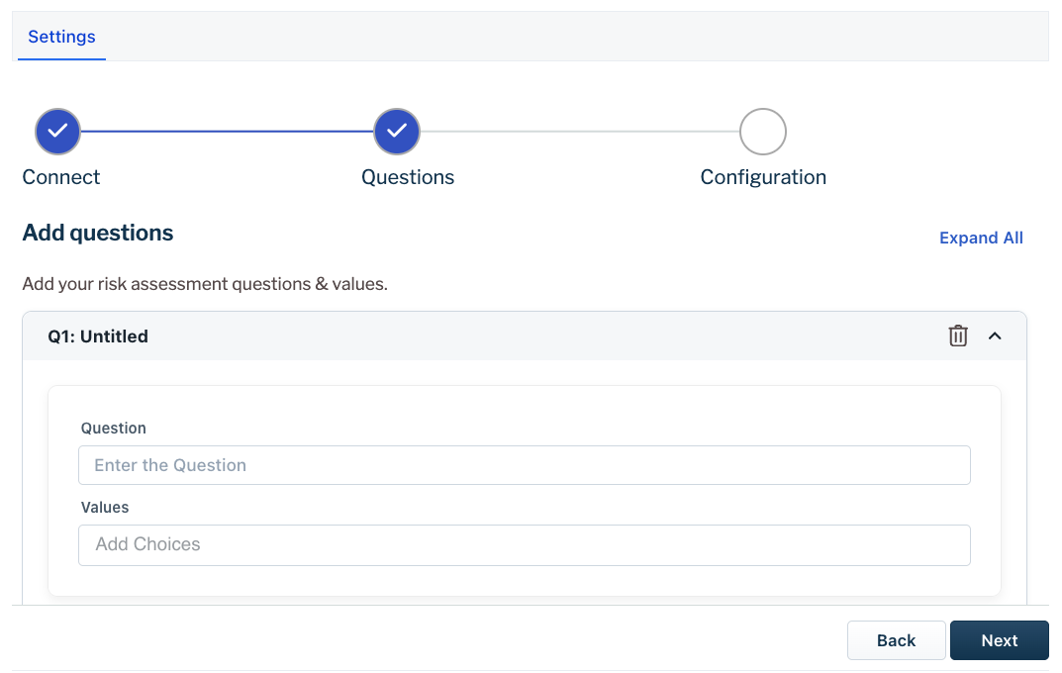Click the Questions step checkmark circle
Image resolution: width=1062 pixels, height=673 pixels.
click(397, 132)
